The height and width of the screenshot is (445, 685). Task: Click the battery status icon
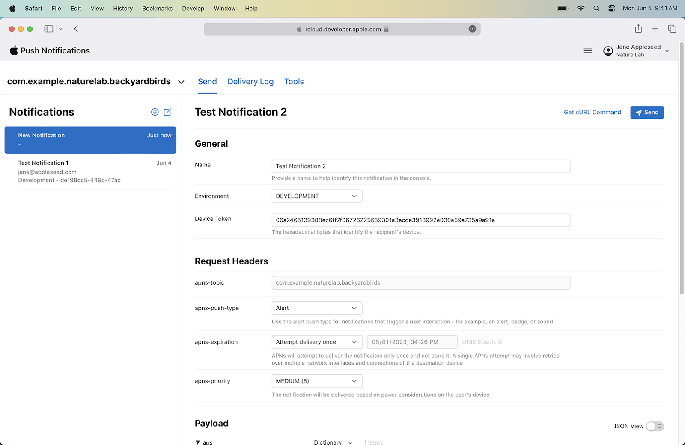(562, 8)
